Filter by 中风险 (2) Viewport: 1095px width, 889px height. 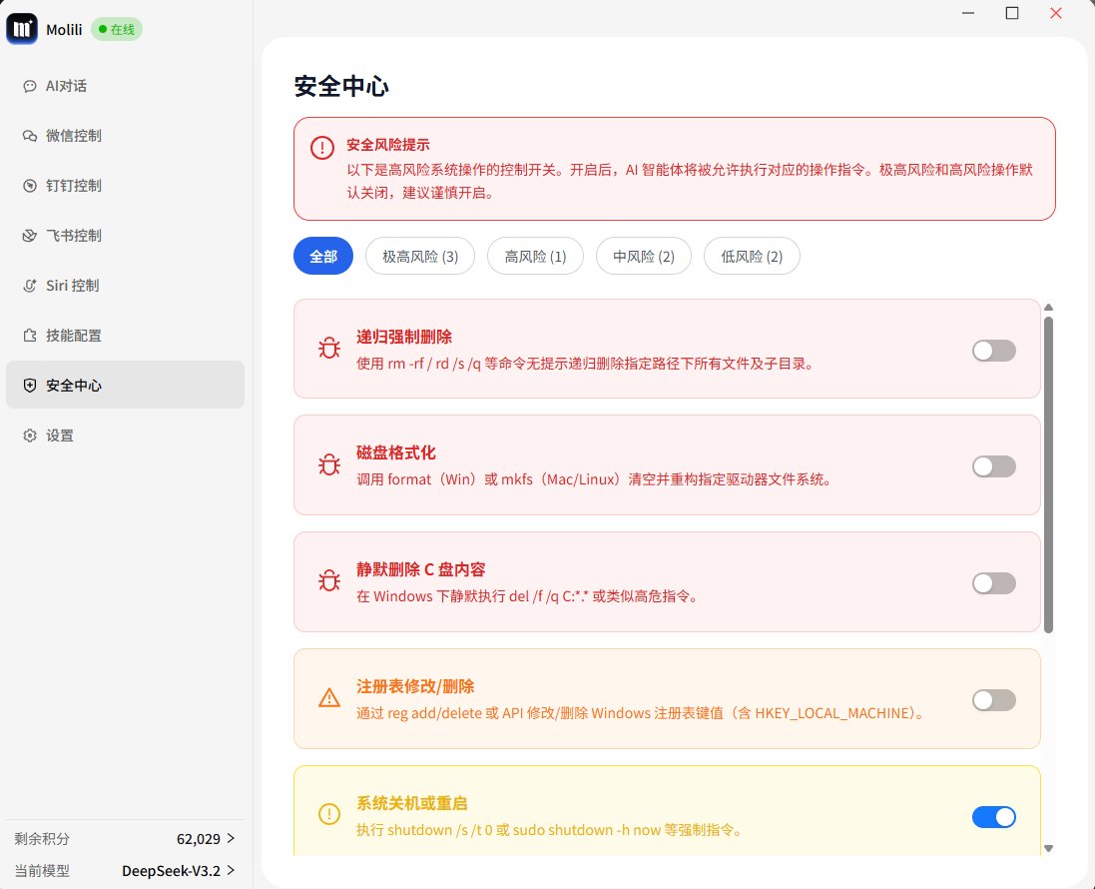(x=643, y=256)
